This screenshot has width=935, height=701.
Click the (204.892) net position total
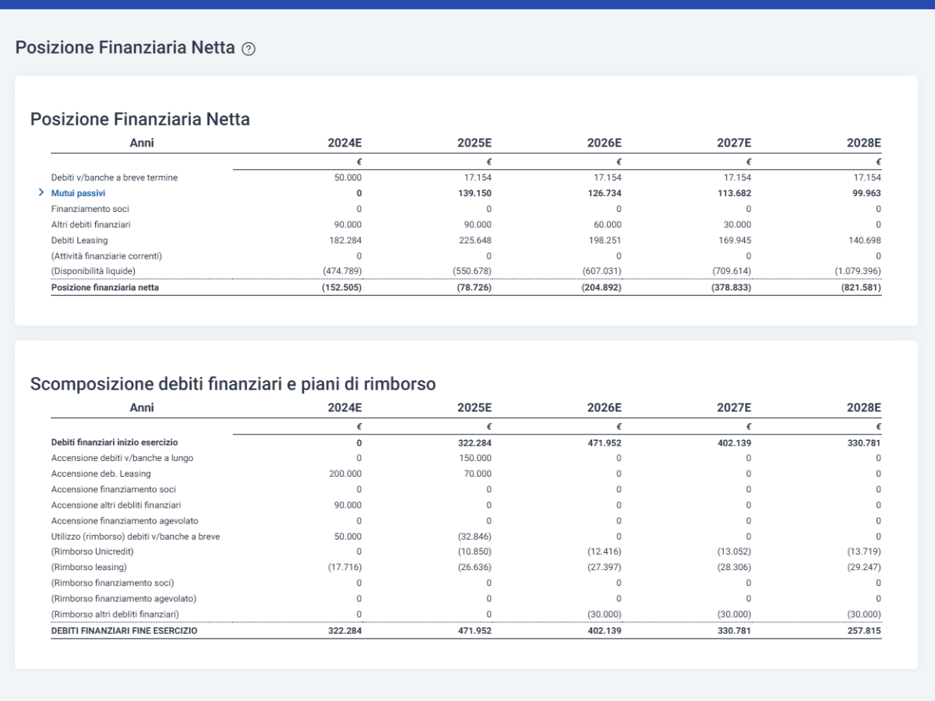coord(601,287)
